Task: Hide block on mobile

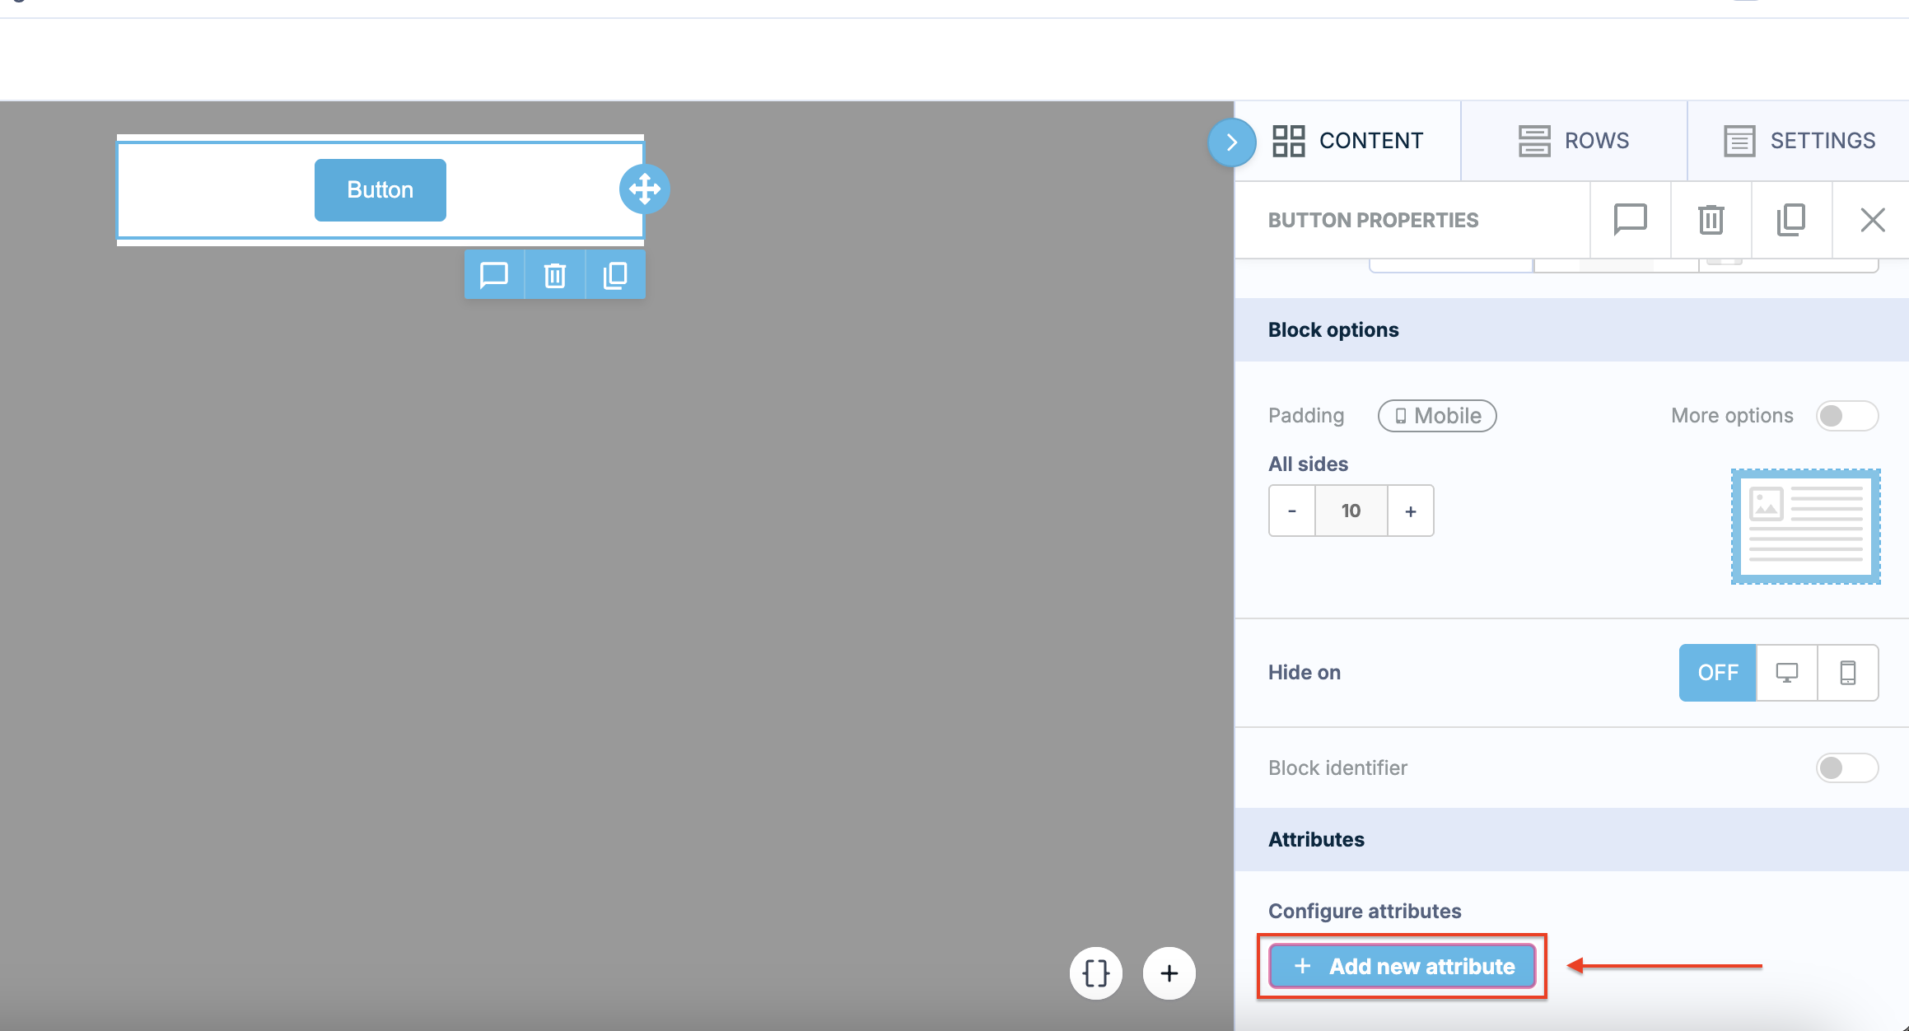Action: pos(1848,673)
